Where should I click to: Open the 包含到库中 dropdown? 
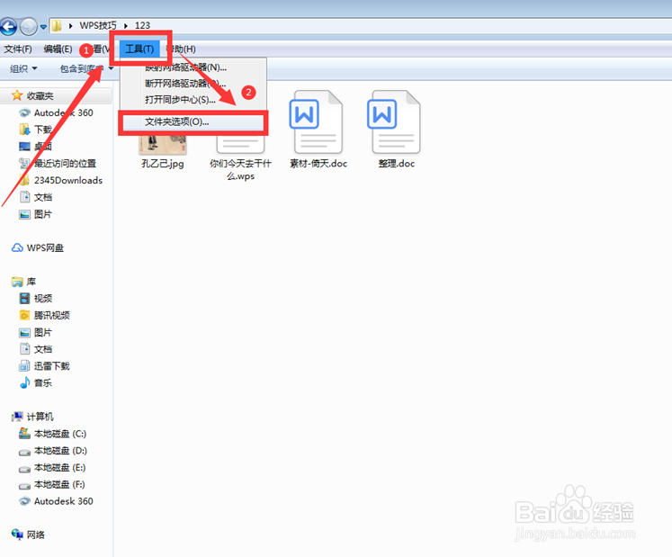(x=86, y=68)
